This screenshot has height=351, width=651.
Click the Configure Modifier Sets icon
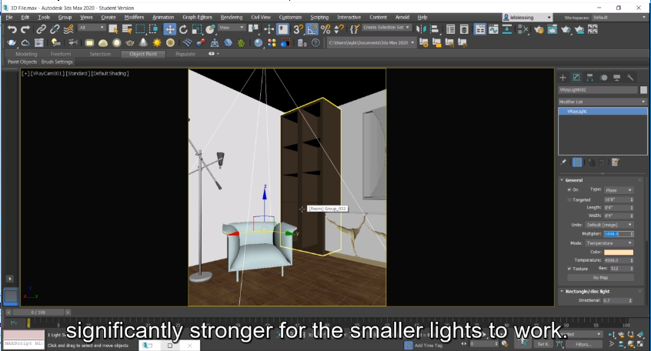pyautogui.click(x=616, y=162)
